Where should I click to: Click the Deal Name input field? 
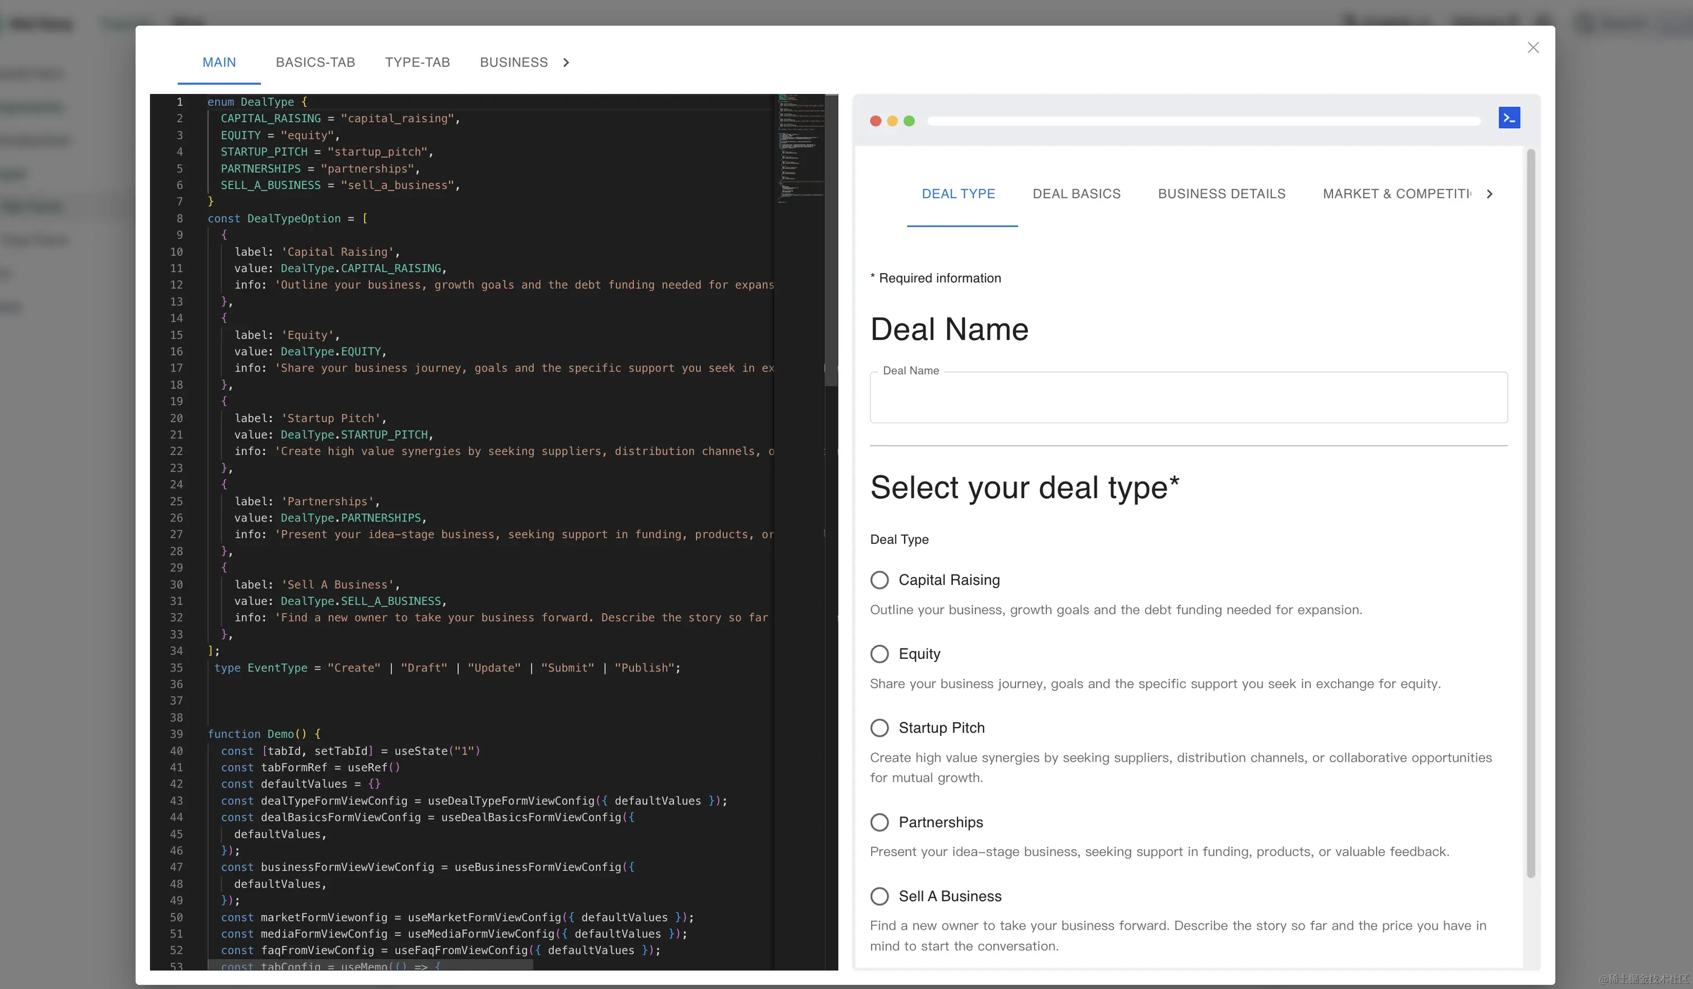point(1188,399)
